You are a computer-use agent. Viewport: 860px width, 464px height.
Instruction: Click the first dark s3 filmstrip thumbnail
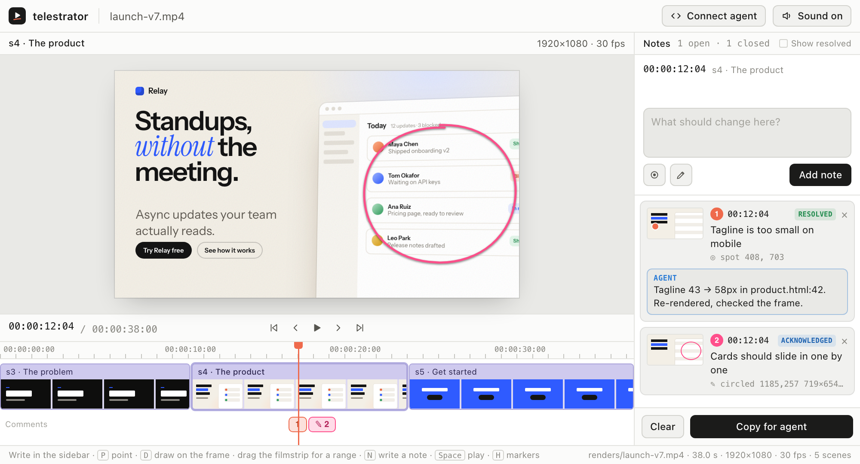coord(26,394)
